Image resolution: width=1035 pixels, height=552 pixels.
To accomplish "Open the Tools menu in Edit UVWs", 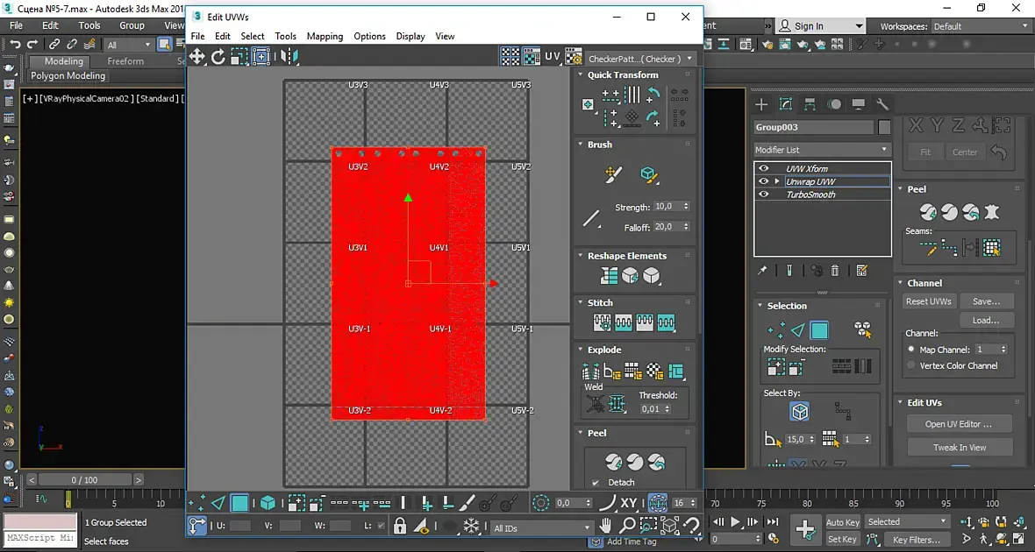I will tap(285, 36).
